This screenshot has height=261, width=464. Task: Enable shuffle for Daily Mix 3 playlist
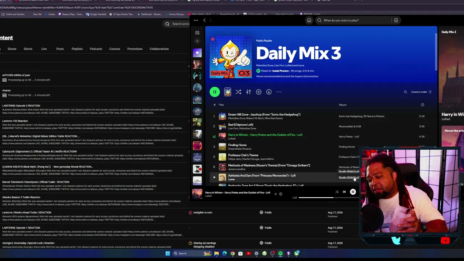tap(238, 92)
